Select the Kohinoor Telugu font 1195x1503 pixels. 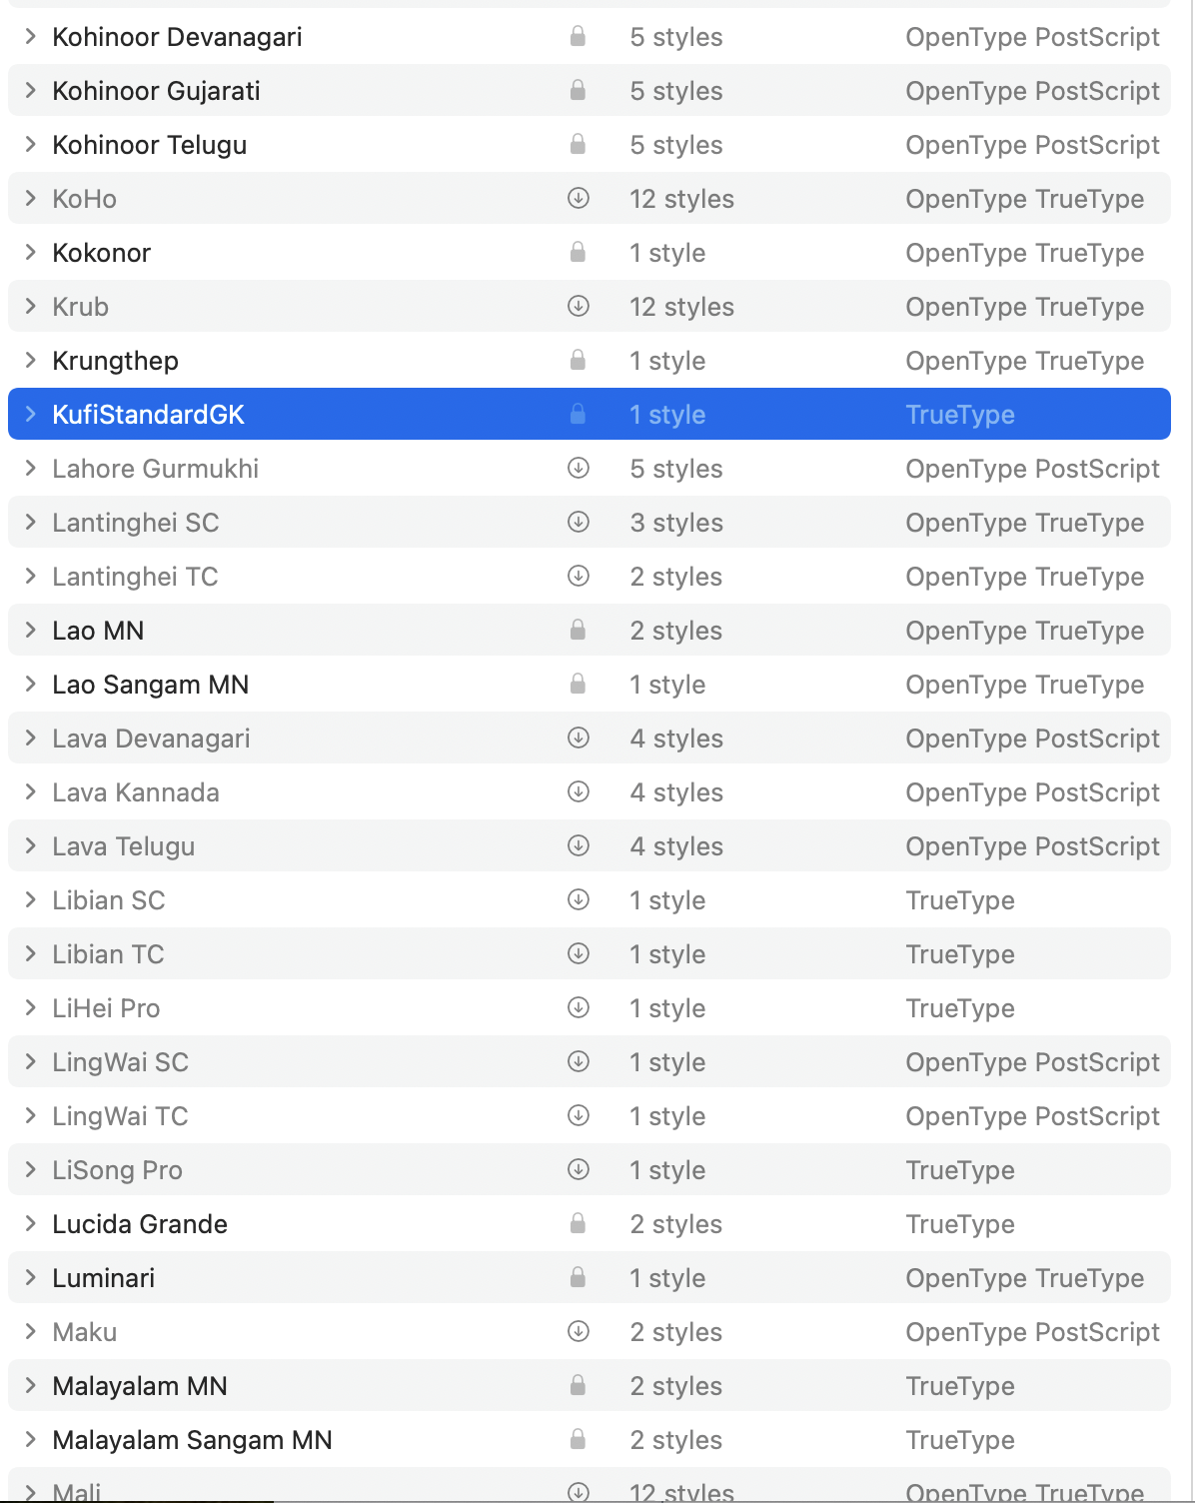point(590,144)
